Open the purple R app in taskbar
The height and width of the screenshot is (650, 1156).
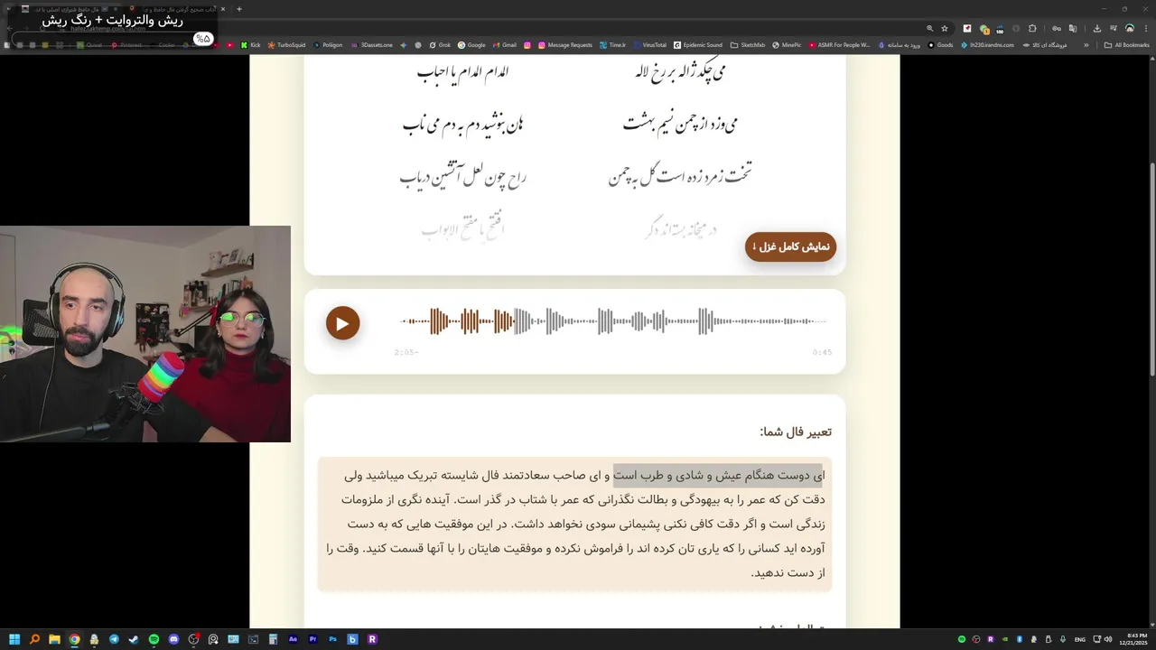point(372,639)
